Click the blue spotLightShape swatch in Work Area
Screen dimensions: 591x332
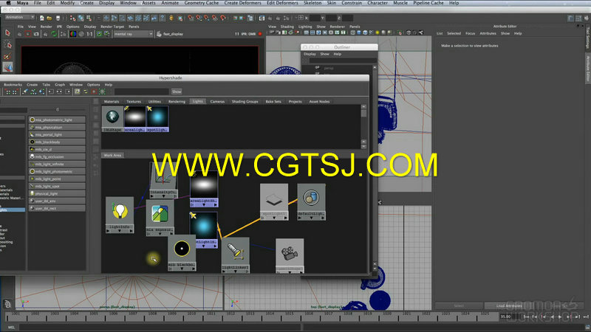point(204,227)
